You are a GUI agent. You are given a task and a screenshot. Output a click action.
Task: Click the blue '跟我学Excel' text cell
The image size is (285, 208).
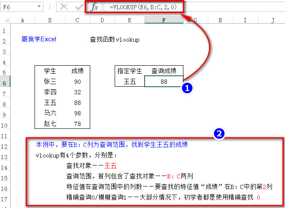click(39, 39)
